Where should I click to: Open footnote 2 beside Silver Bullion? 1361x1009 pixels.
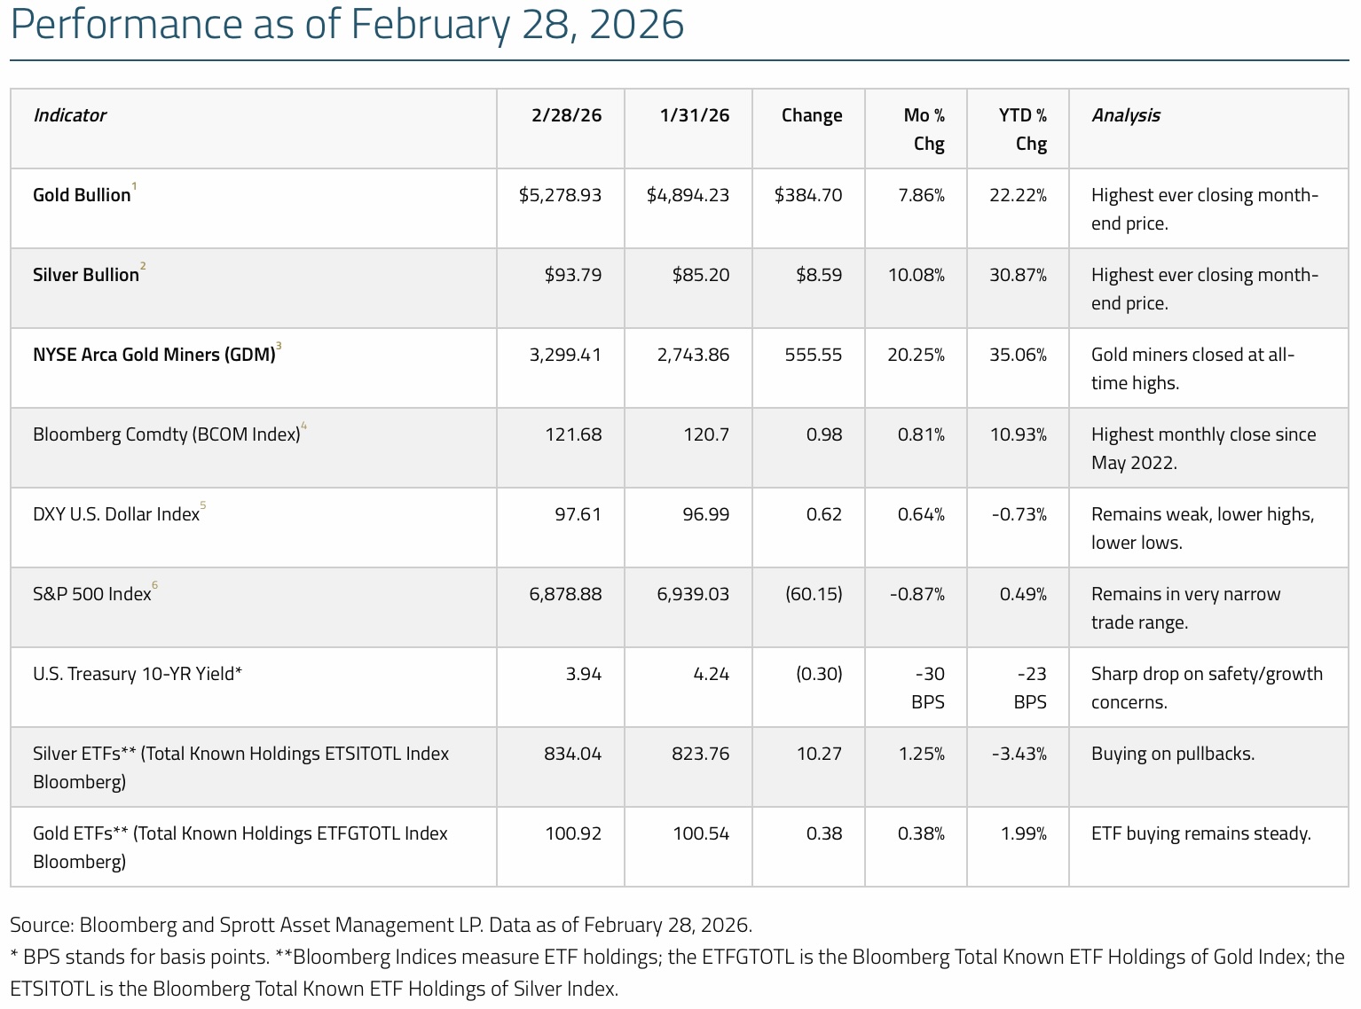pyautogui.click(x=143, y=267)
